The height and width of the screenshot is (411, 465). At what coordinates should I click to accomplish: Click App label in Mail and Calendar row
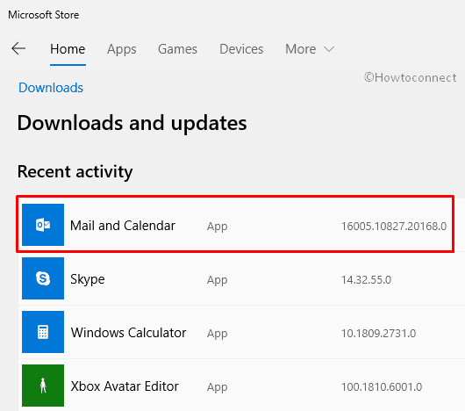[x=218, y=227]
